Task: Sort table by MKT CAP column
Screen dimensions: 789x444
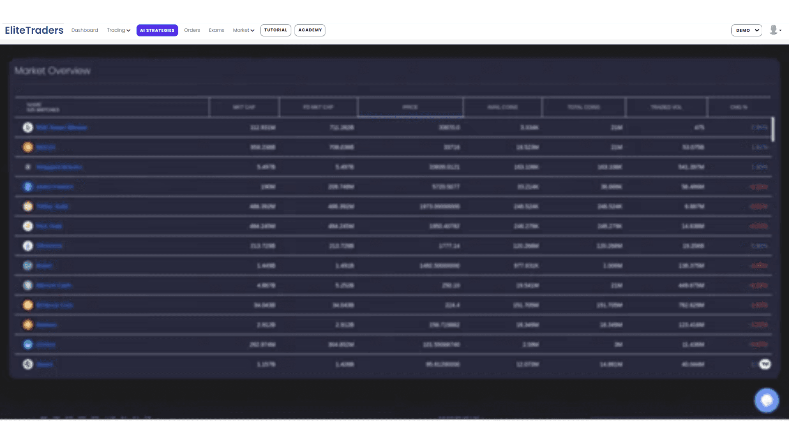Action: pos(244,107)
